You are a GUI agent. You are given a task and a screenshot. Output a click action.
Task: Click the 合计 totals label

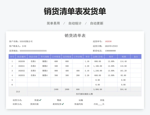[18, 92]
